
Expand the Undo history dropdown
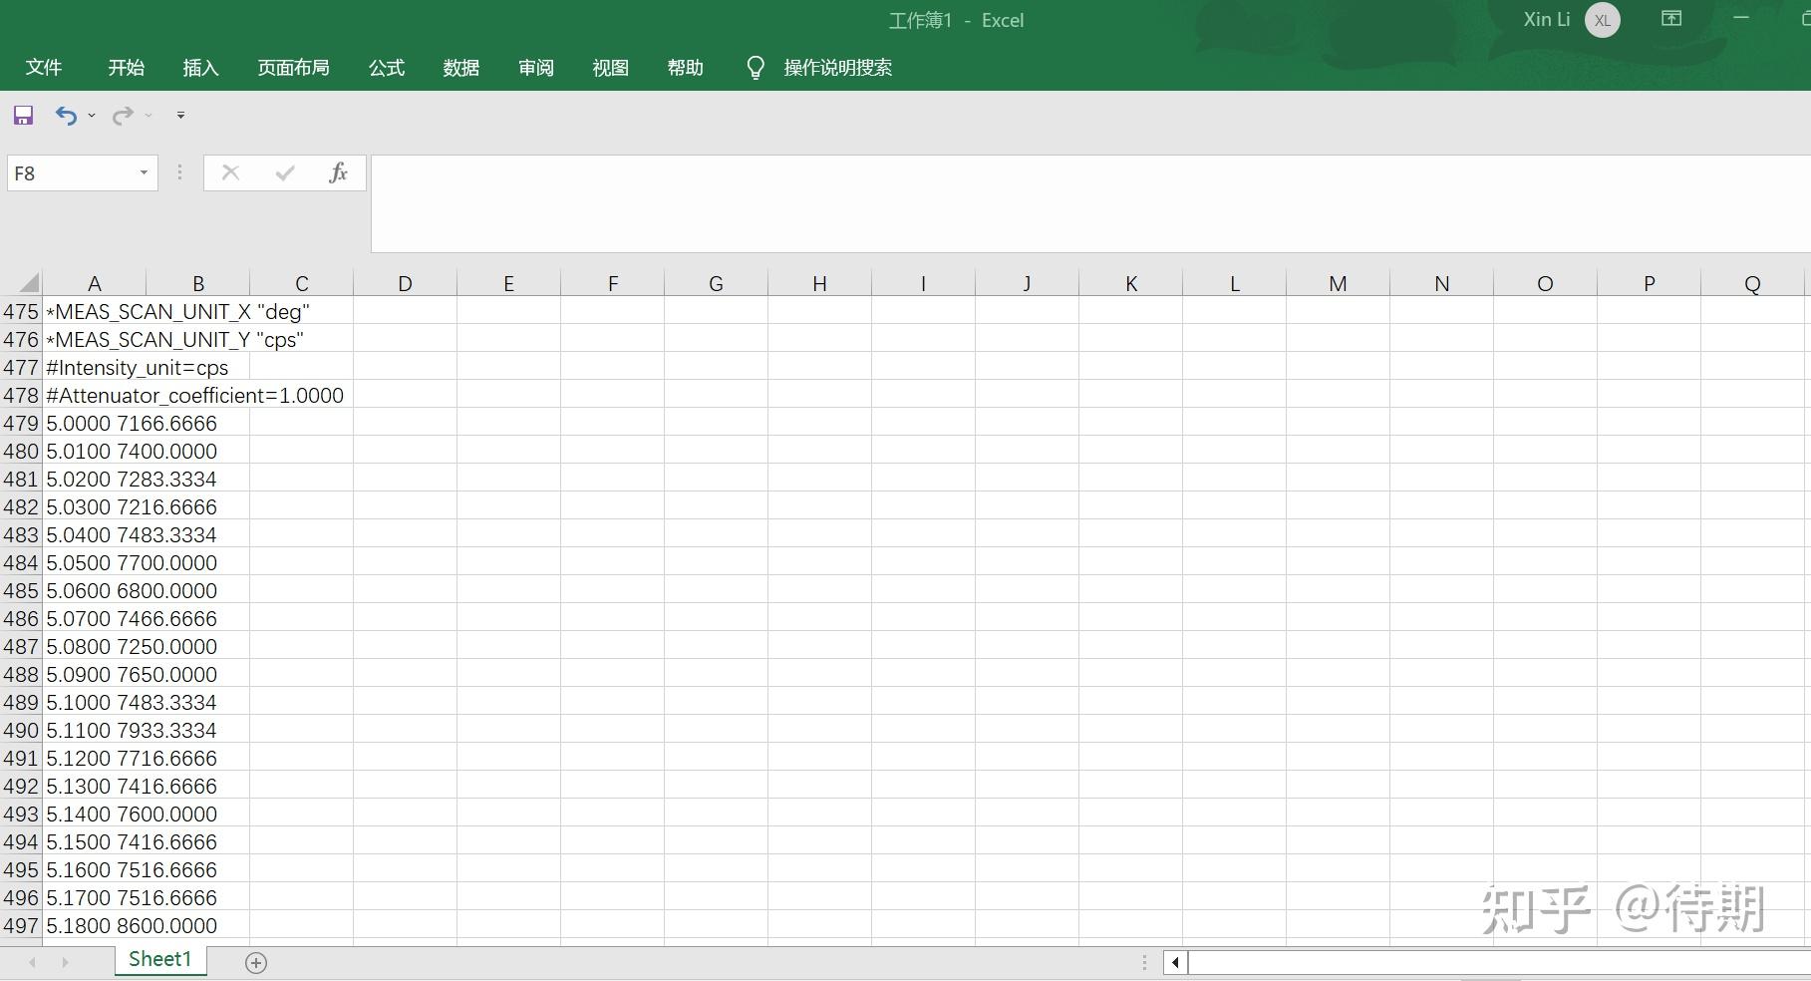(91, 116)
